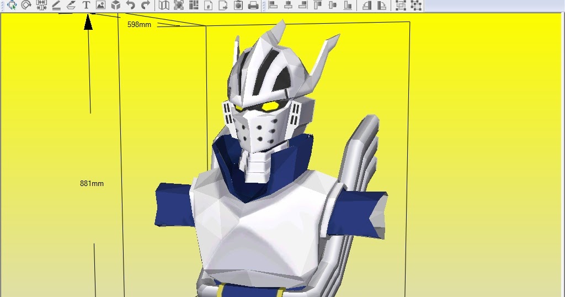Rotate selected part clockwise

coord(382,5)
